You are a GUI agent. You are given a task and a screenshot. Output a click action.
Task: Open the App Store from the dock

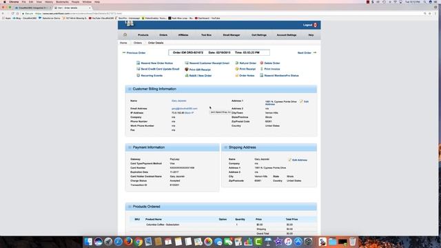[x=298, y=242]
